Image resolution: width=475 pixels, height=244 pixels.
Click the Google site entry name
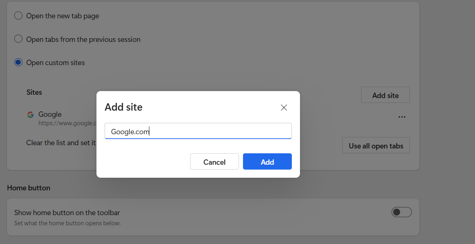pyautogui.click(x=50, y=114)
